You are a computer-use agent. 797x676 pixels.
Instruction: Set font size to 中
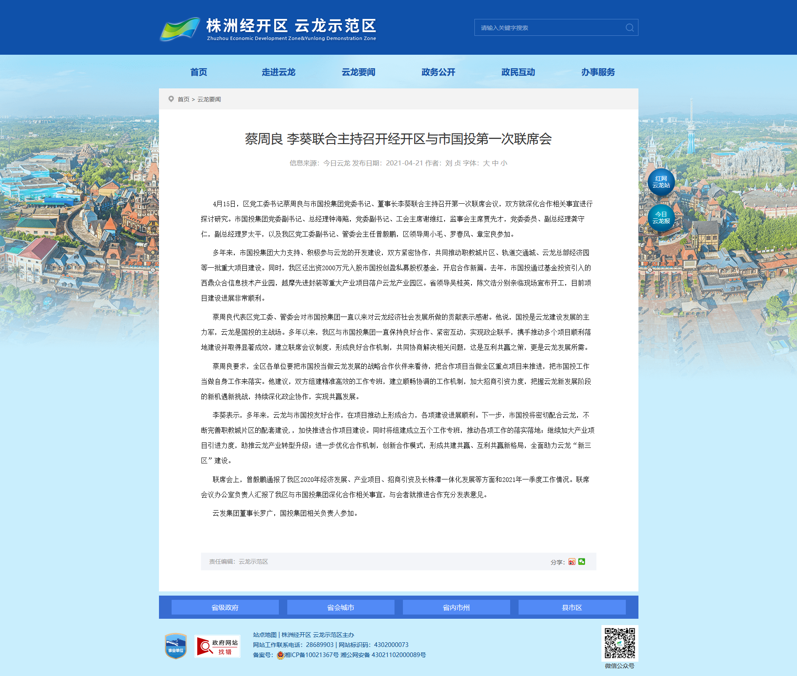[495, 163]
